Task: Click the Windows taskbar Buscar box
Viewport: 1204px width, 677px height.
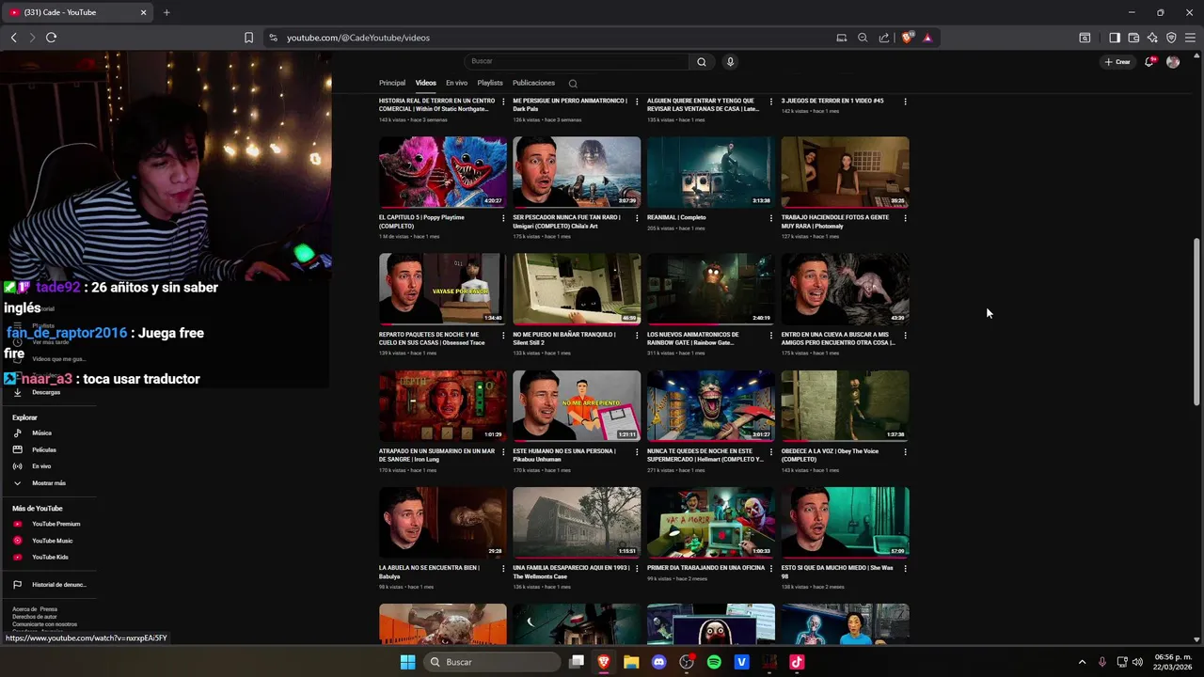Action: pos(490,662)
